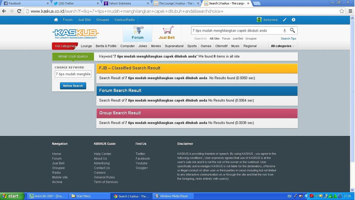Open Windows start button
Image resolution: width=355 pixels, height=200 pixels.
click(x=12, y=196)
